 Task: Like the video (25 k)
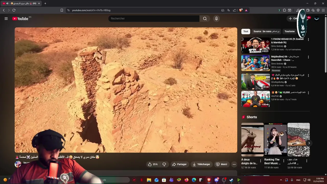point(153,164)
